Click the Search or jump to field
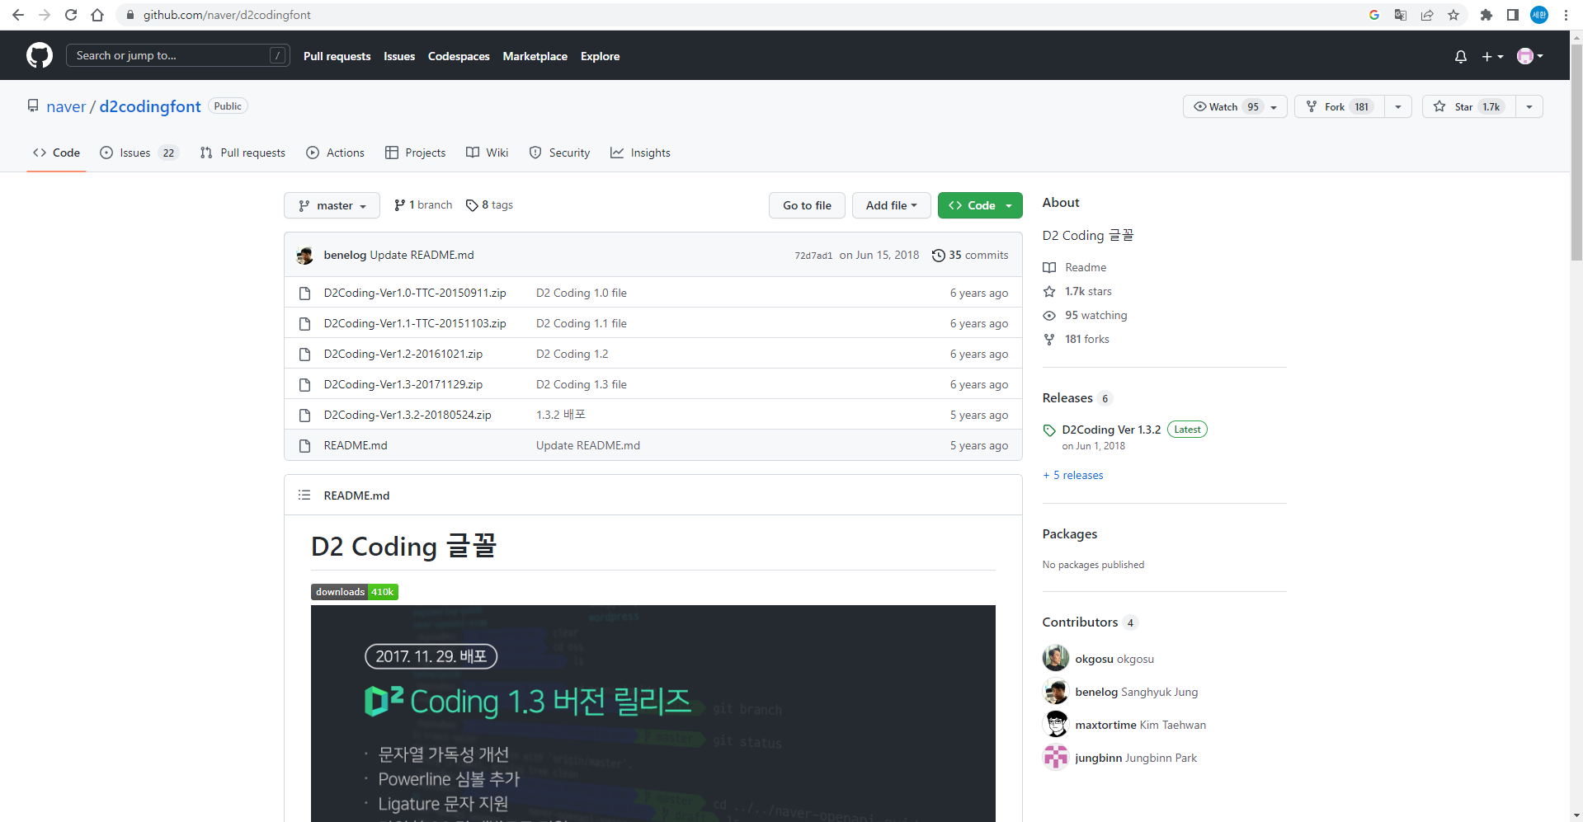This screenshot has width=1583, height=822. pyautogui.click(x=177, y=55)
